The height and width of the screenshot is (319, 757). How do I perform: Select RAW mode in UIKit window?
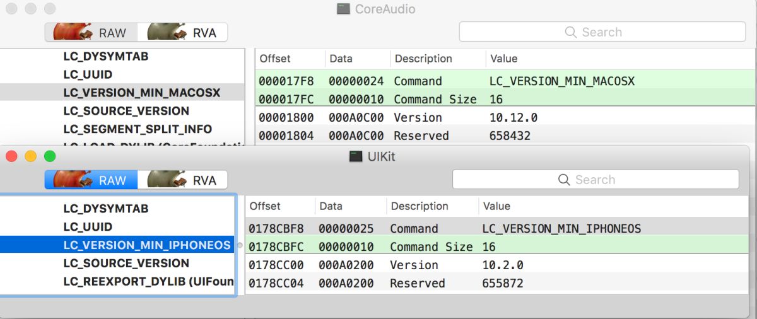pyautogui.click(x=91, y=180)
